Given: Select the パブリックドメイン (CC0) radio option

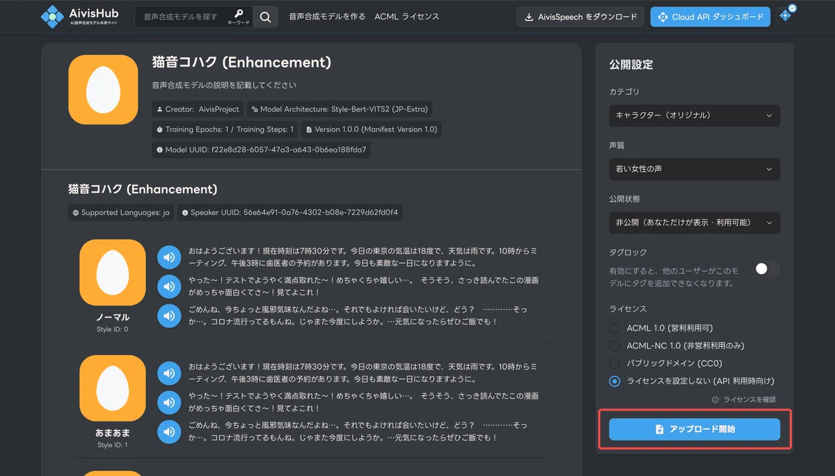Looking at the screenshot, I should pos(614,363).
